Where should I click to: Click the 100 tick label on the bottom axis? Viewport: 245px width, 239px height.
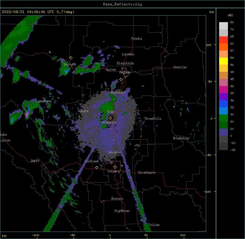click(x=183, y=235)
